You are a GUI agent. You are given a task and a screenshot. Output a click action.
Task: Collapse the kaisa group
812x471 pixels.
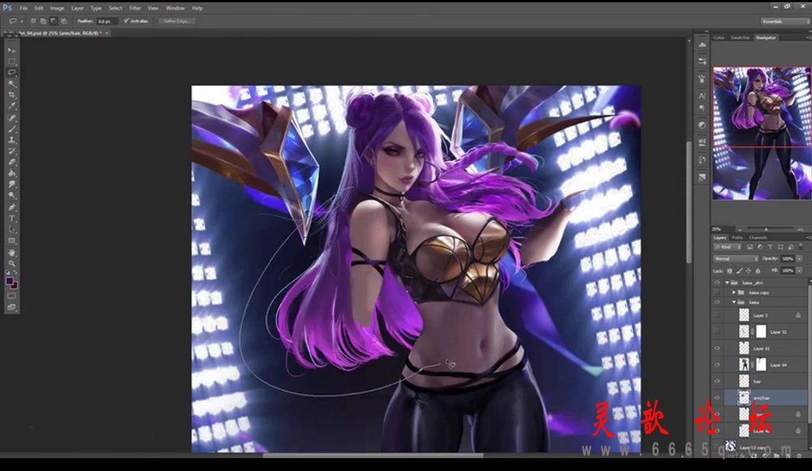coord(734,302)
